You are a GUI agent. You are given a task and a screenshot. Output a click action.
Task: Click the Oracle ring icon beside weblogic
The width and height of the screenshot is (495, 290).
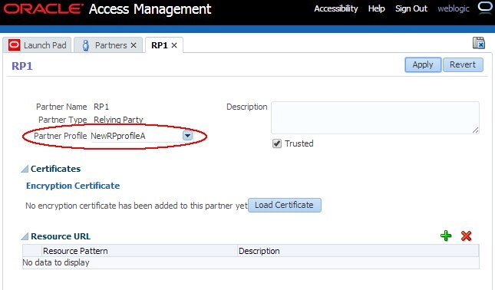coord(485,7)
